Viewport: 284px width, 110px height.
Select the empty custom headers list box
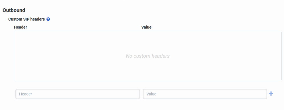(x=148, y=56)
